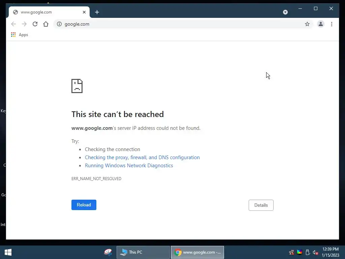The height and width of the screenshot is (259, 345).
Task: Open the clock showing 12:39 PM
Action: coord(331,252)
